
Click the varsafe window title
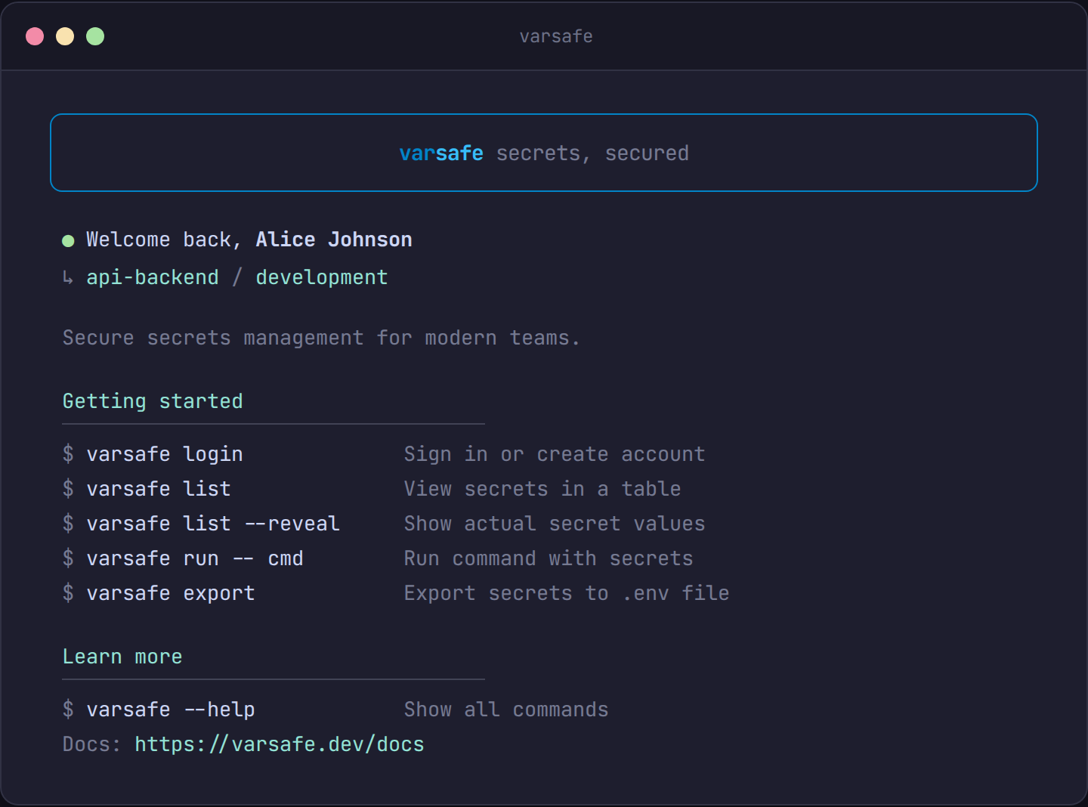click(x=556, y=36)
